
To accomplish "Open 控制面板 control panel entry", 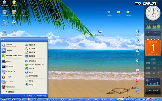I will pyautogui.click(x=31, y=61).
